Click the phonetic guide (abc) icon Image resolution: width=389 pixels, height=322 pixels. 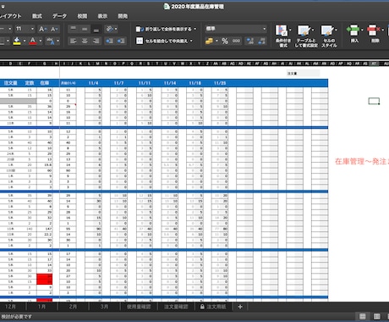[51, 41]
